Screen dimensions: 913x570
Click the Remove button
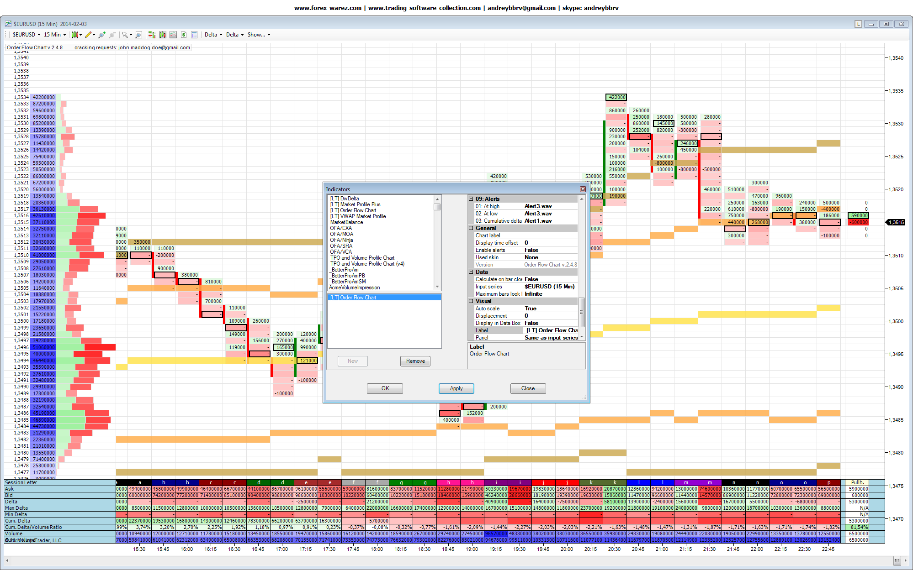415,361
